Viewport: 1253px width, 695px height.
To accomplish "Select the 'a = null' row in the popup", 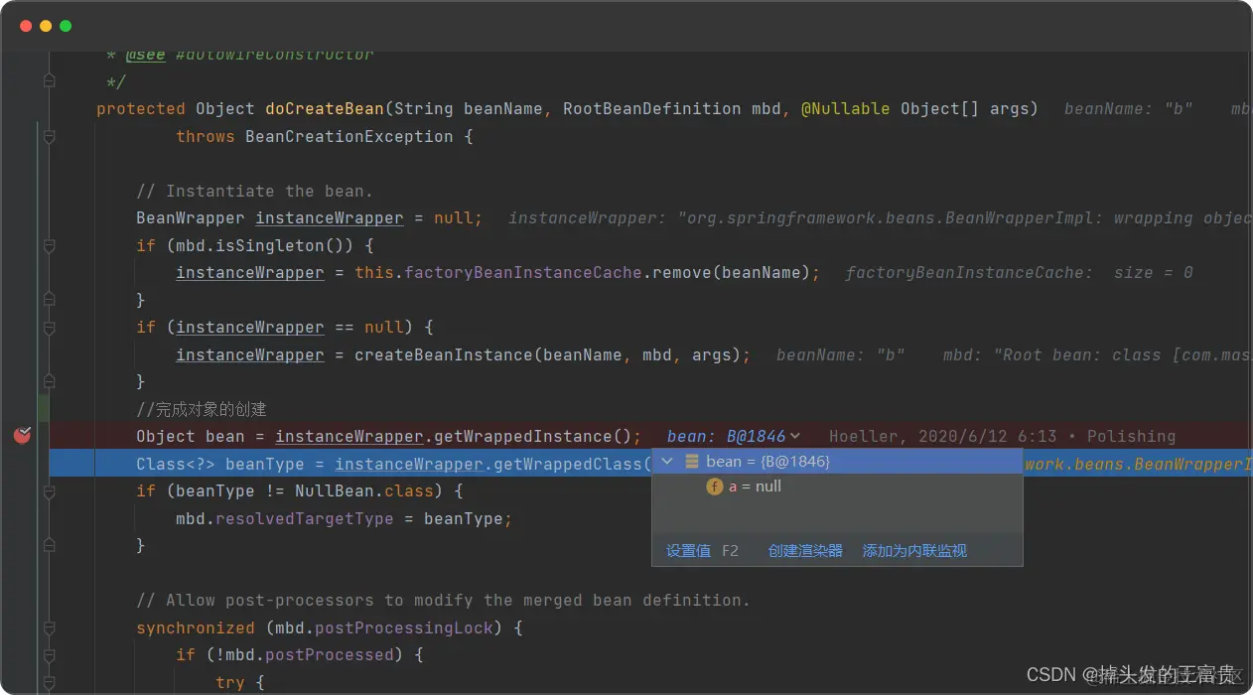I will point(837,486).
